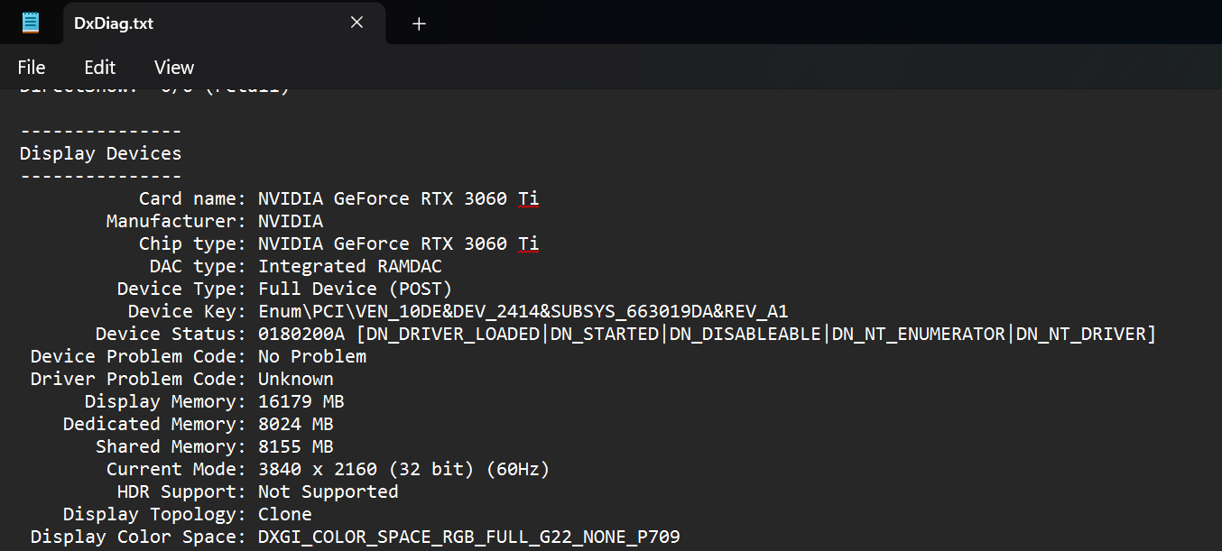Click the "NVIDIA" value on the Manufacturer row
The height and width of the screenshot is (551, 1222).
coord(291,221)
